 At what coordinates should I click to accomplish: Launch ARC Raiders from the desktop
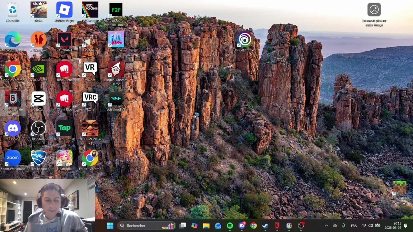pos(90,12)
